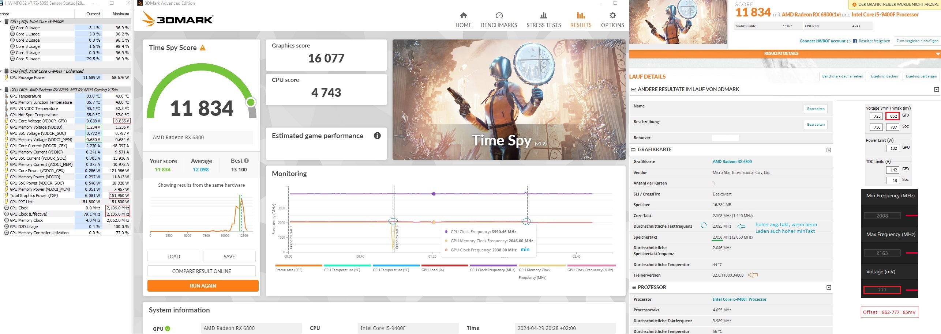The width and height of the screenshot is (941, 334).
Task: Click the thermometer icon beside GPU Hot Spot Temperature
Action: click(7, 115)
